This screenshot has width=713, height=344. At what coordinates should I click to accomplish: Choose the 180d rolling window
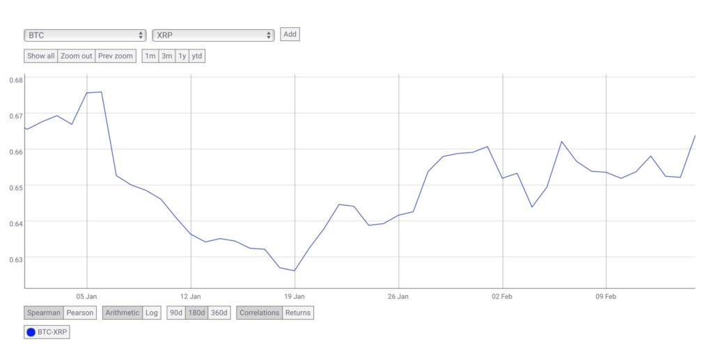tap(198, 313)
